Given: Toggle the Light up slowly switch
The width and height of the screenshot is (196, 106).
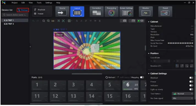Looking at the screenshot, I should pos(191,89).
